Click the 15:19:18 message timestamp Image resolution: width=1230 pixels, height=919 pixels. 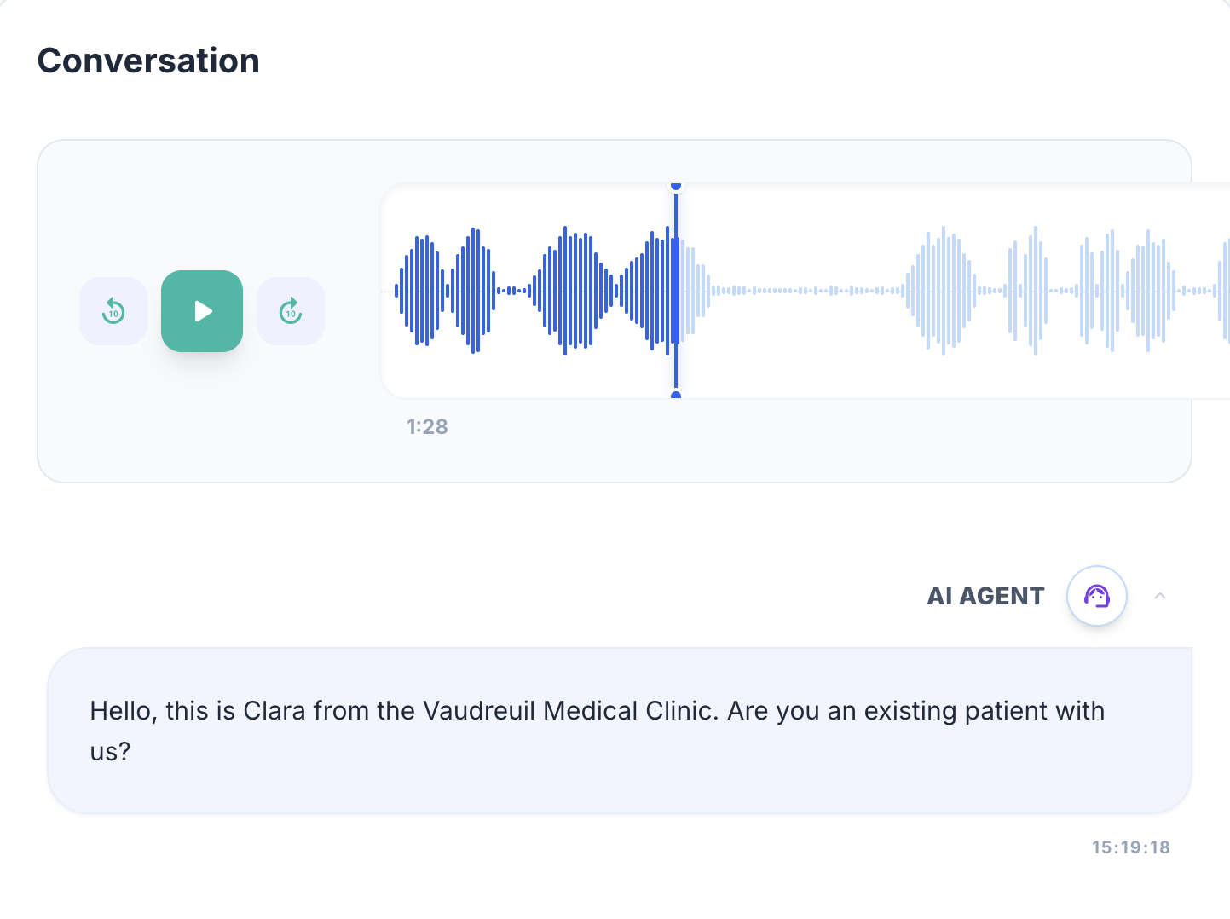pyautogui.click(x=1130, y=847)
